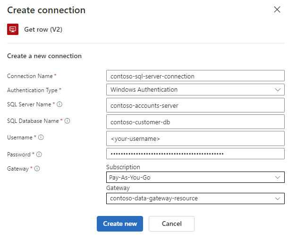Click the SQL Server Name field

[195, 105]
